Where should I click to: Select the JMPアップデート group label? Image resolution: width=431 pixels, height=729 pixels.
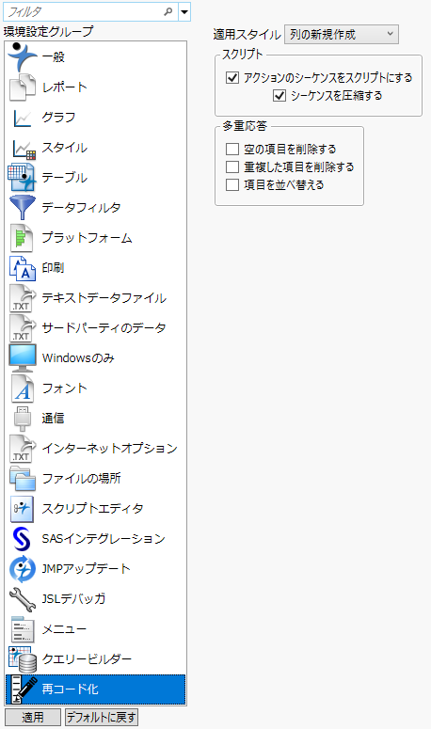[86, 568]
